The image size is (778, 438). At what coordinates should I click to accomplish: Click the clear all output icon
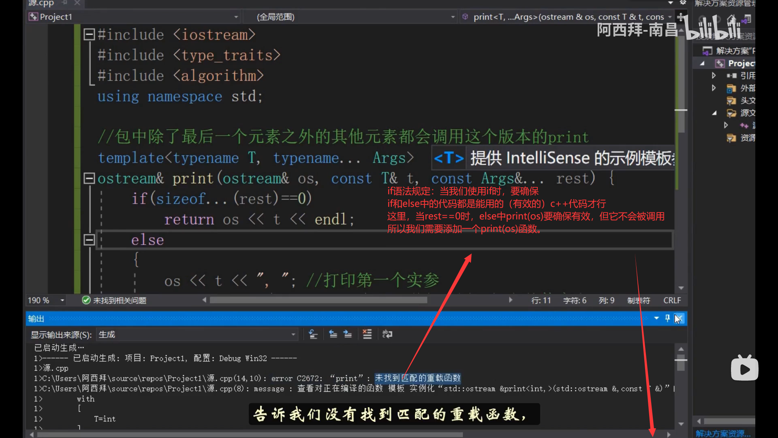[367, 334]
